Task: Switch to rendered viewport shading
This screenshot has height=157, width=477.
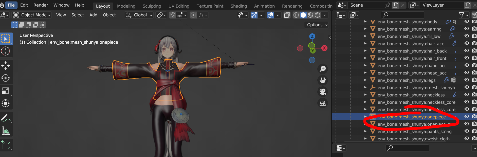Action: pyautogui.click(x=317, y=15)
